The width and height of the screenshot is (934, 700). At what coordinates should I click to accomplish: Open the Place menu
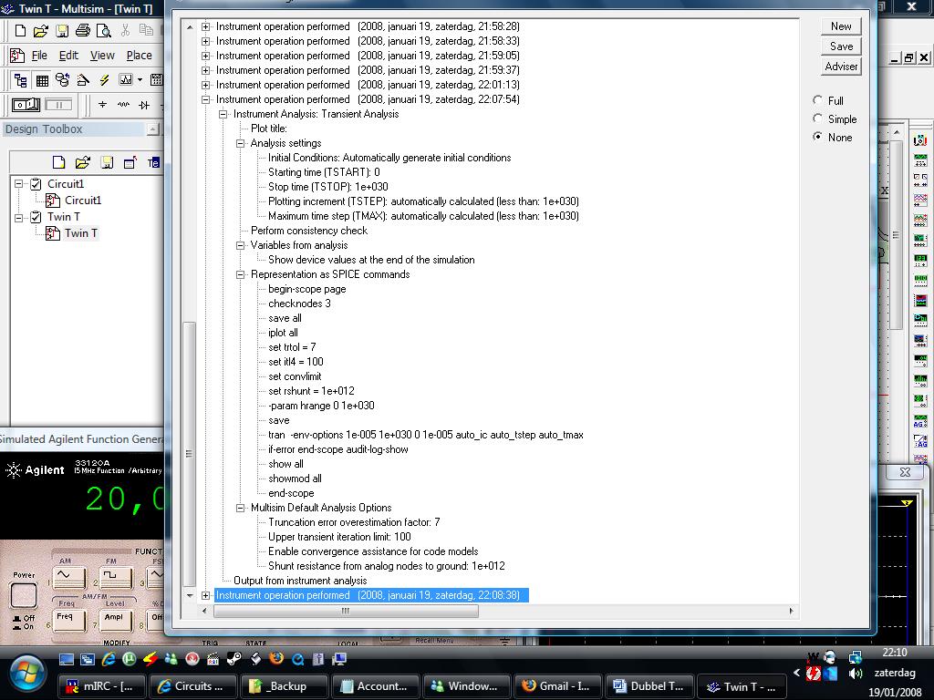coord(139,56)
